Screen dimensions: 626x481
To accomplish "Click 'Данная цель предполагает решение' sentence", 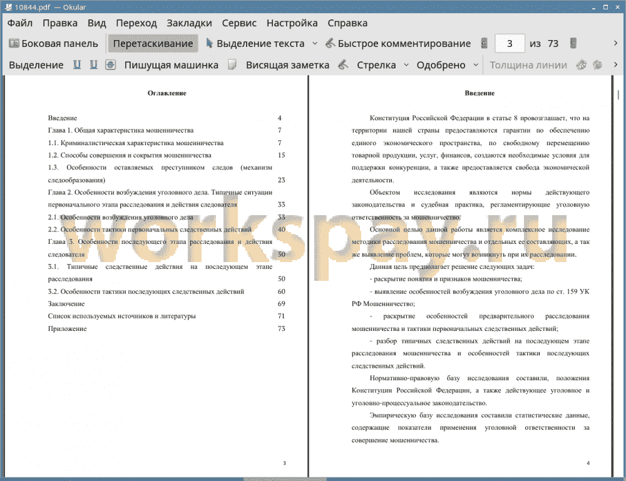I will [x=452, y=267].
